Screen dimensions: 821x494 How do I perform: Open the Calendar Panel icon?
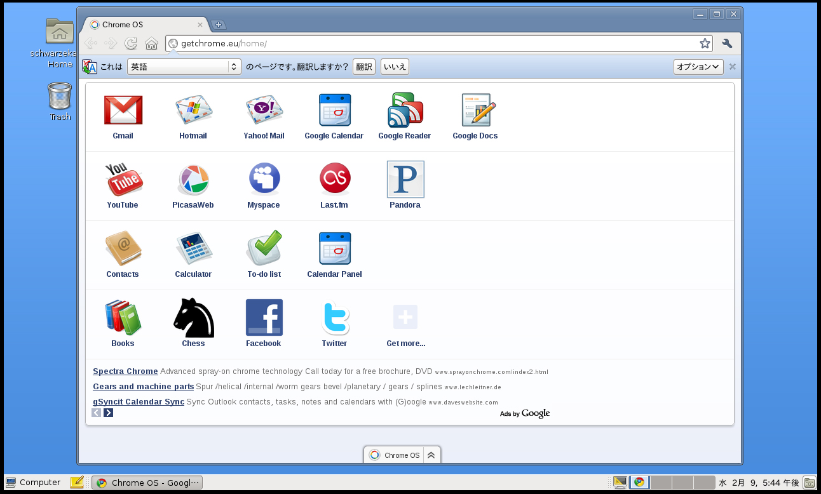click(334, 248)
